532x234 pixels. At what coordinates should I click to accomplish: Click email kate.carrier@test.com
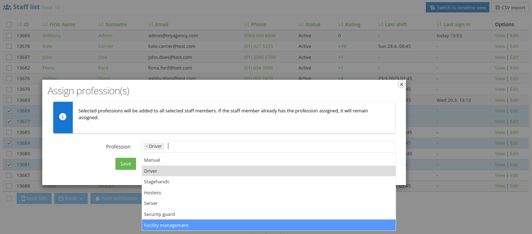[x=172, y=46]
